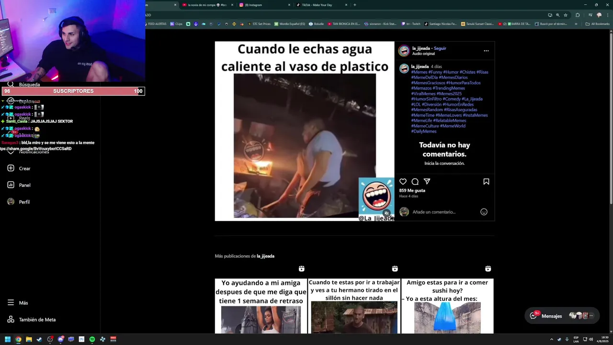Open the Wordle Español (ES) bookmark
This screenshot has width=613, height=345.
click(290, 24)
